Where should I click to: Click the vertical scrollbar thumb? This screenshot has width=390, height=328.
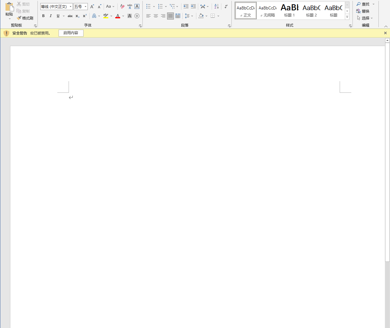[387, 152]
